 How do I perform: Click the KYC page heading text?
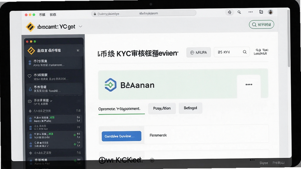[x=138, y=54]
